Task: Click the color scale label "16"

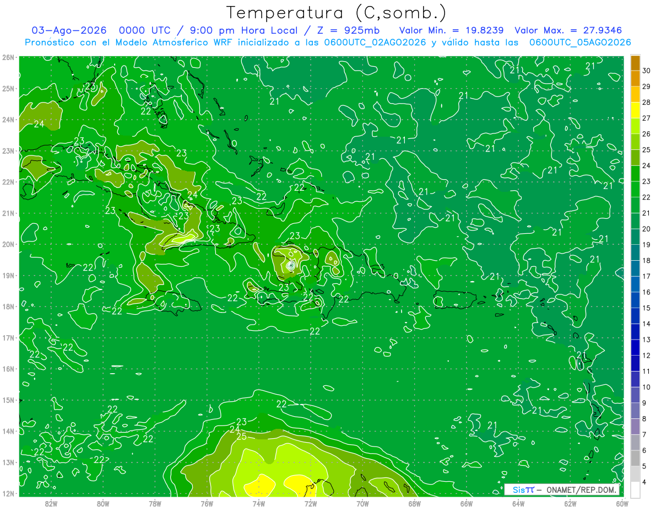Action: click(647, 292)
